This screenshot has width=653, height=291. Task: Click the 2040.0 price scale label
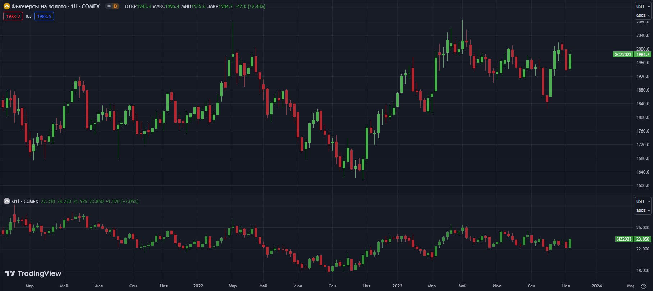pos(643,35)
